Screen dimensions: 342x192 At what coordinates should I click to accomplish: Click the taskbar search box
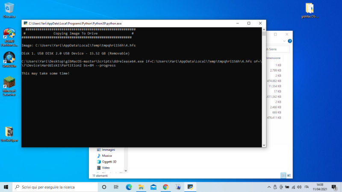point(55,187)
